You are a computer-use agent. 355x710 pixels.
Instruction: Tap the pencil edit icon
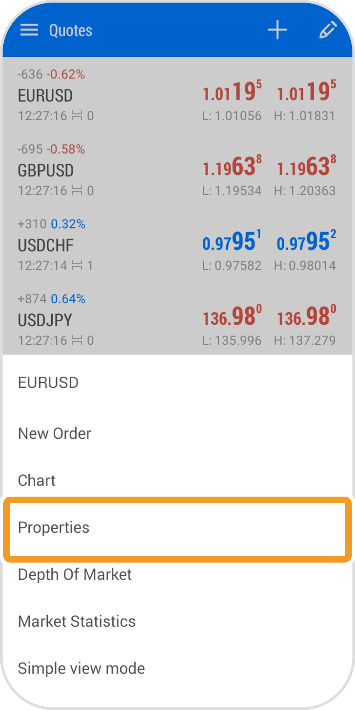(x=328, y=30)
